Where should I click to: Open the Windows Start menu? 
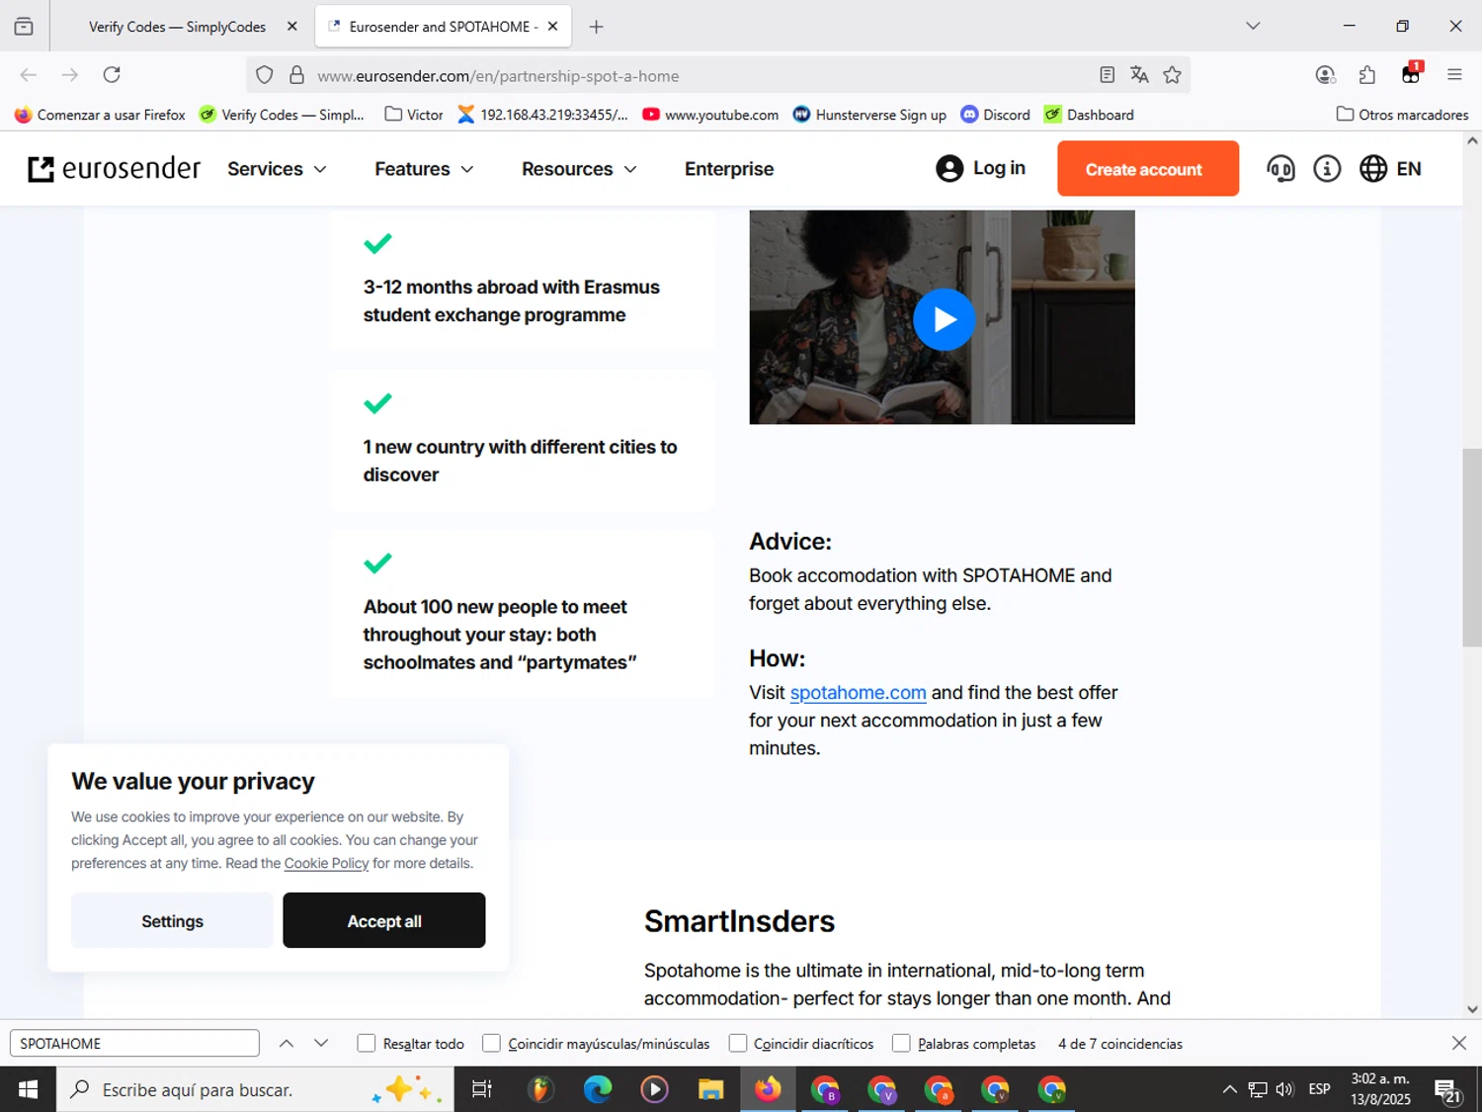28,1089
